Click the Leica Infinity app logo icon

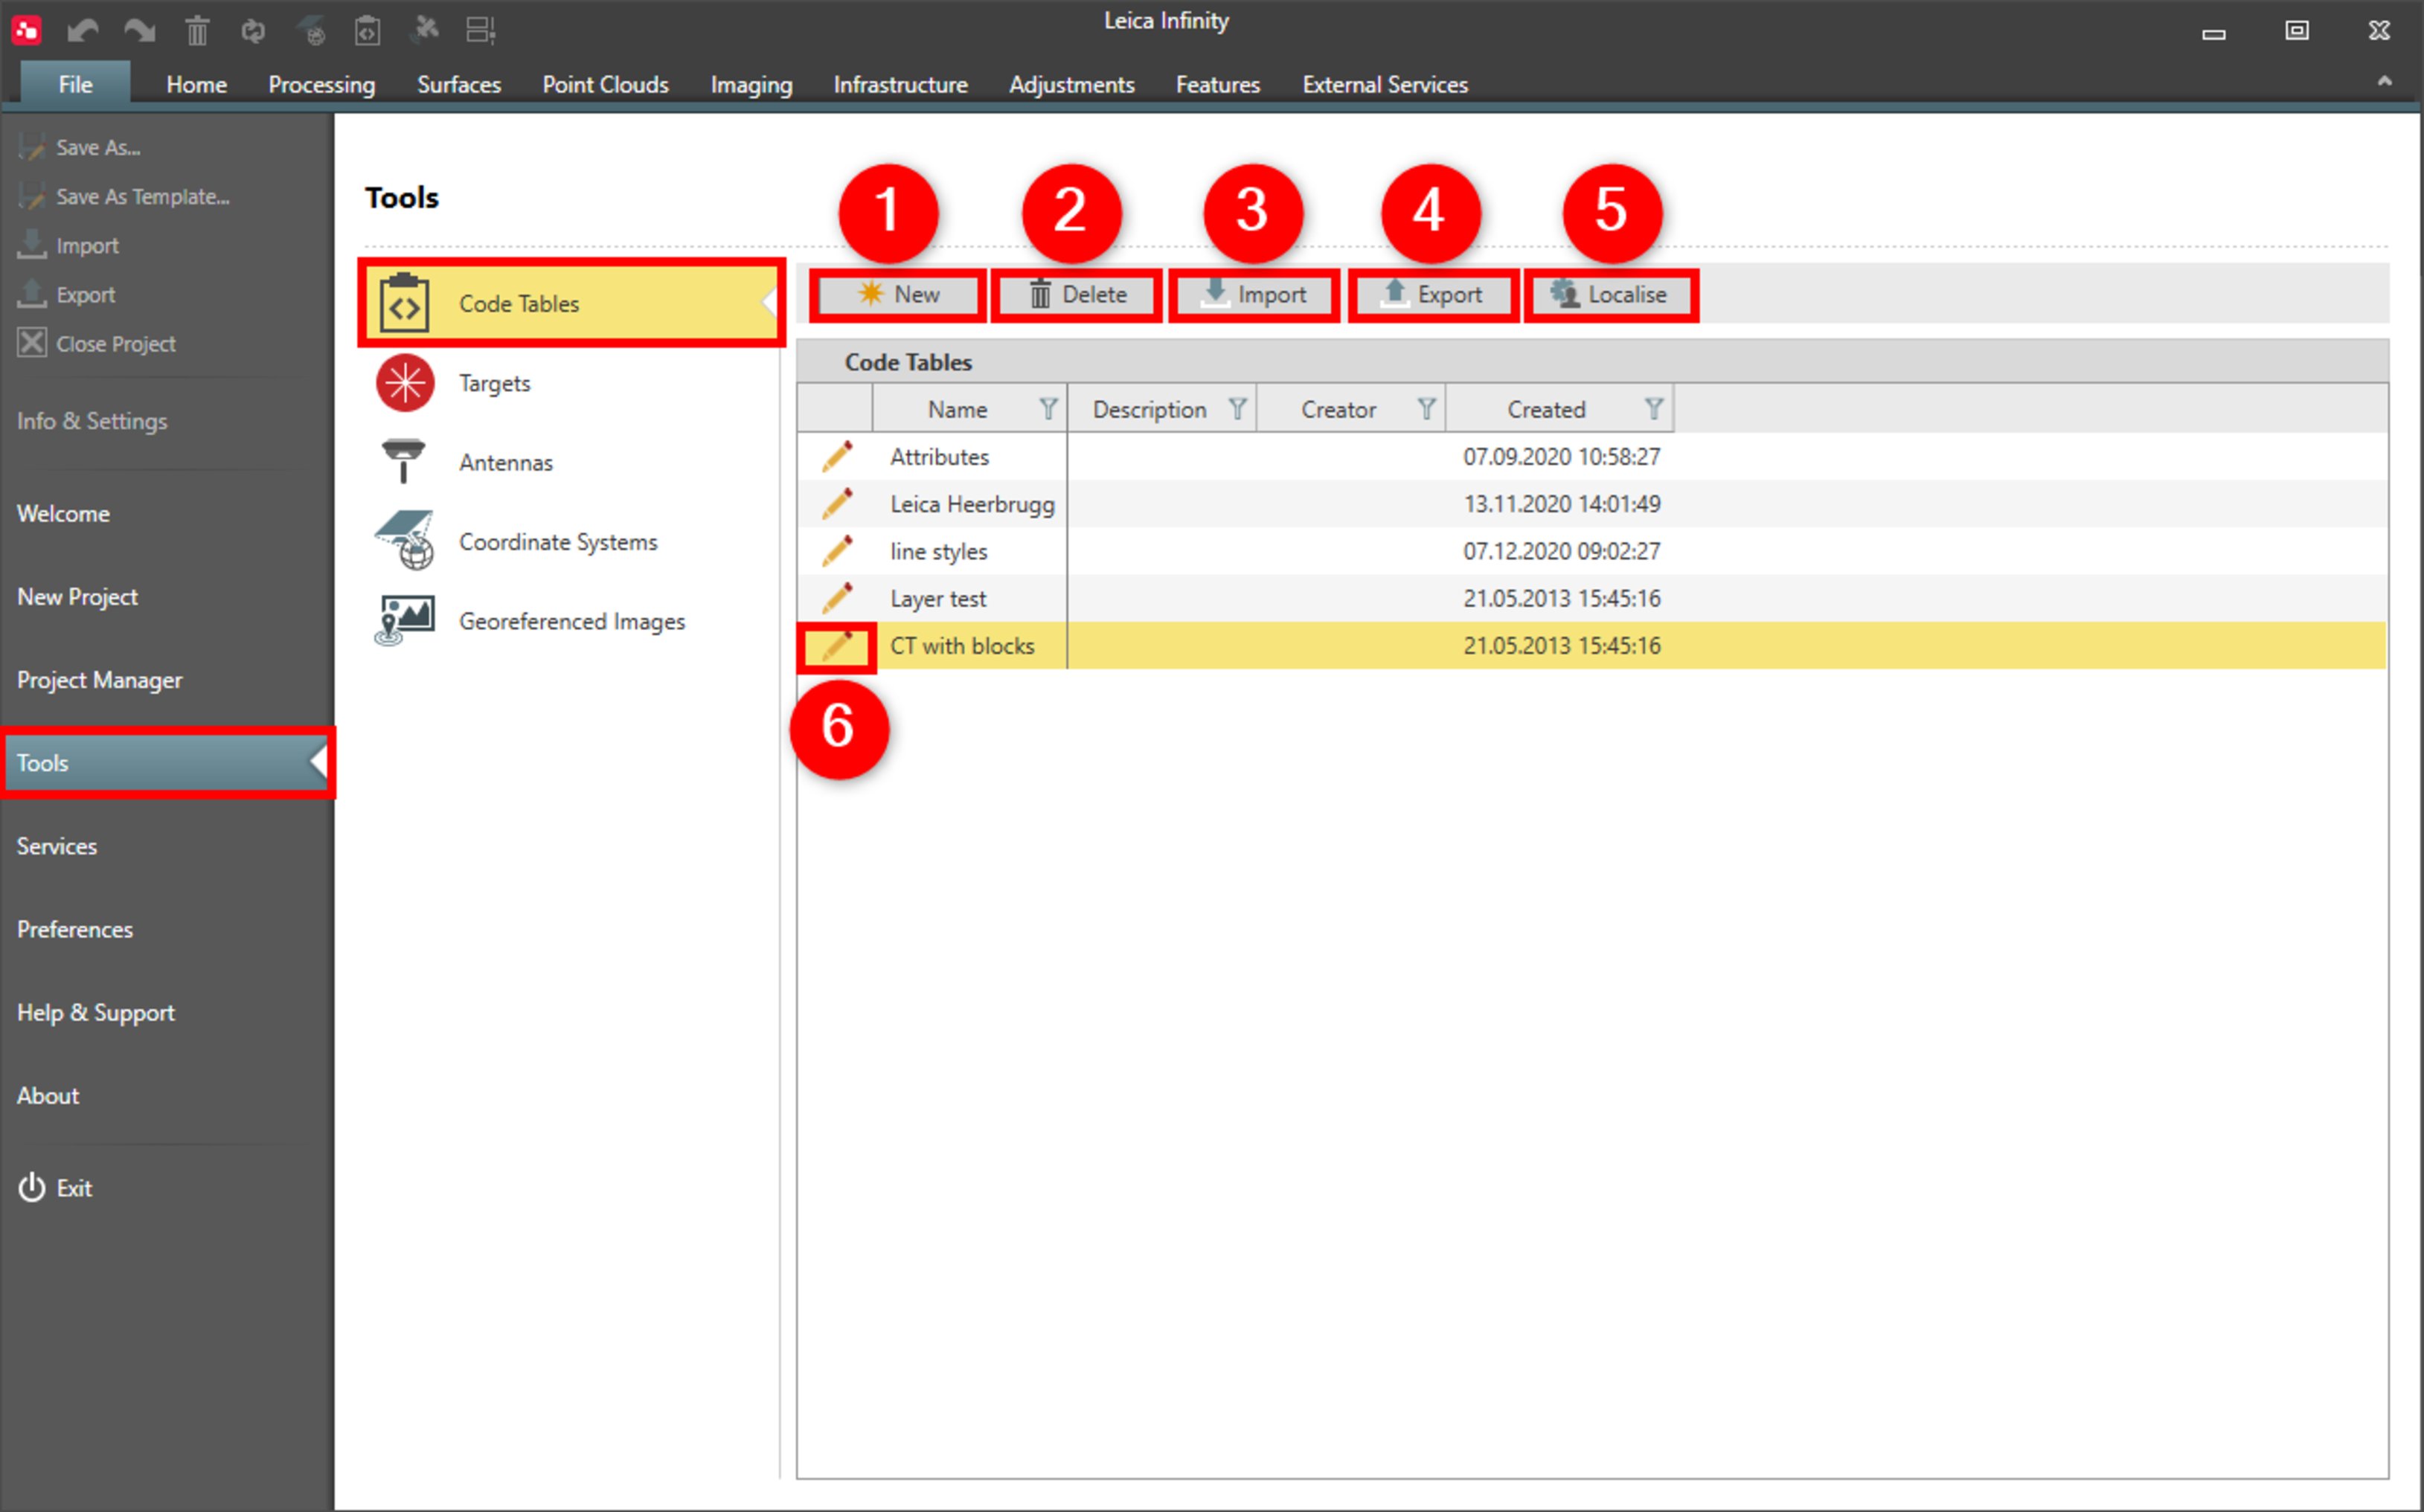click(26, 30)
